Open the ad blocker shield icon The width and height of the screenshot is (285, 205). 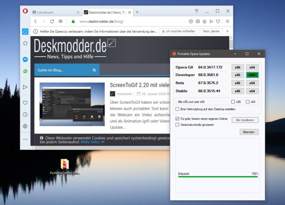(204, 21)
